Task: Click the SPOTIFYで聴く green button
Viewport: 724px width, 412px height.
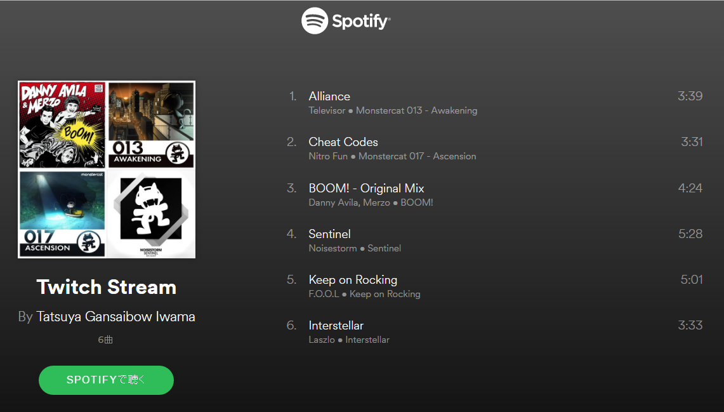Action: pos(106,380)
